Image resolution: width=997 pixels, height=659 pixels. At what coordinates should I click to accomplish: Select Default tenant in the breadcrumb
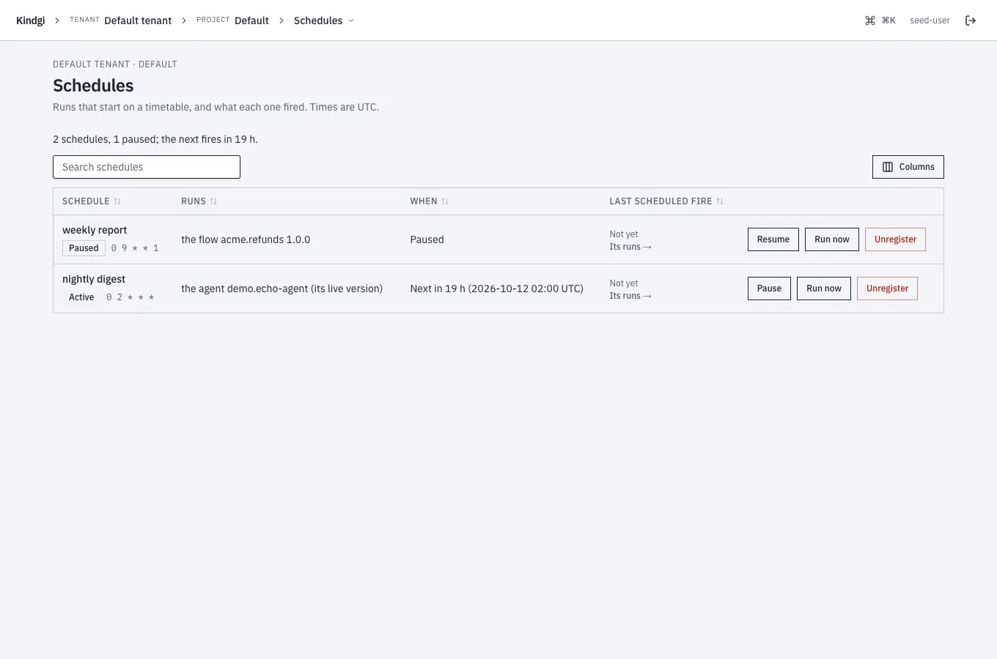138,21
